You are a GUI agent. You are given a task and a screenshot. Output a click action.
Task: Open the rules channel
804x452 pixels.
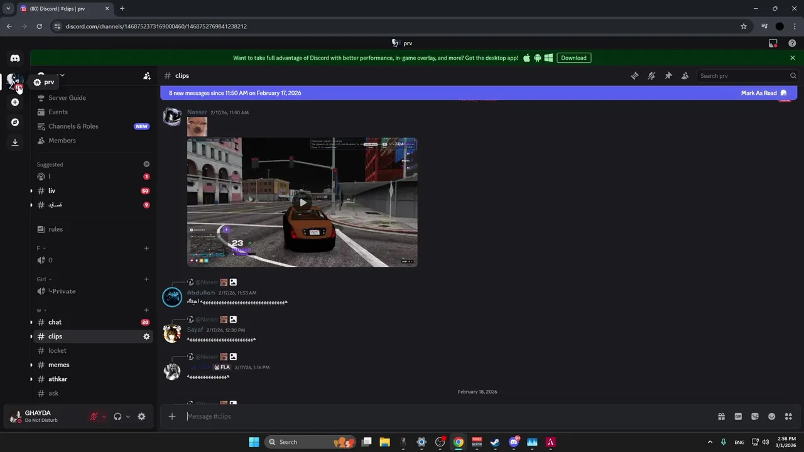[93, 229]
